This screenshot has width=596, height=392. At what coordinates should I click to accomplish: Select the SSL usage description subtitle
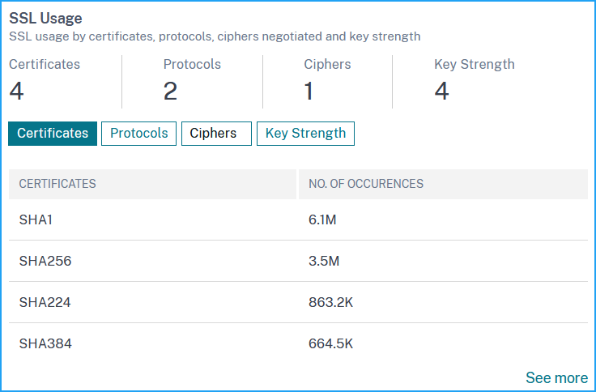[x=215, y=36]
